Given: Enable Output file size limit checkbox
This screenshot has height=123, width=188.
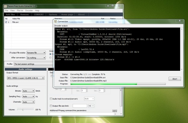Looking at the screenshot, I should pyautogui.click(x=51, y=106).
